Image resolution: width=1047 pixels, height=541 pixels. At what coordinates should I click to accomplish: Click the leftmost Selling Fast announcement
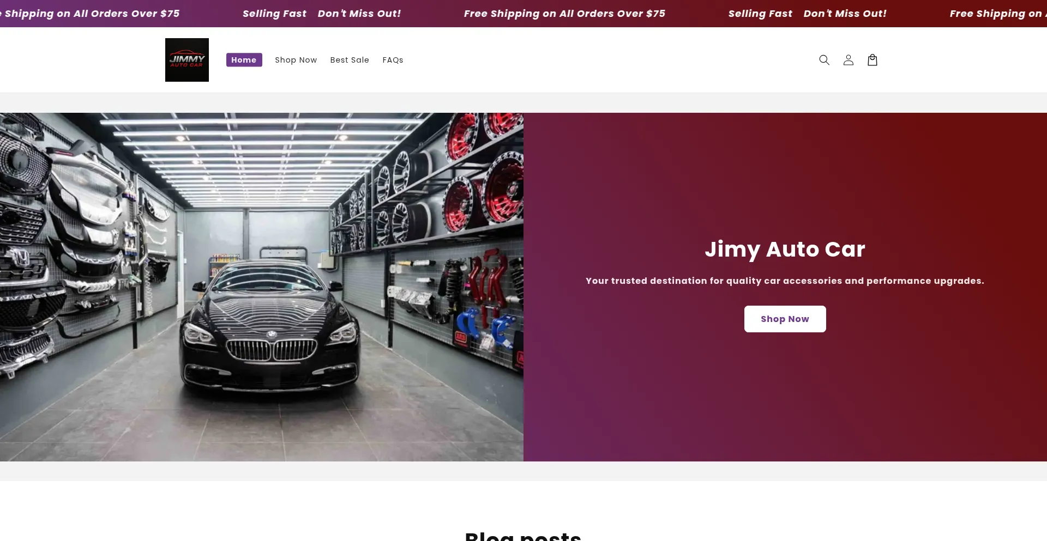click(274, 14)
